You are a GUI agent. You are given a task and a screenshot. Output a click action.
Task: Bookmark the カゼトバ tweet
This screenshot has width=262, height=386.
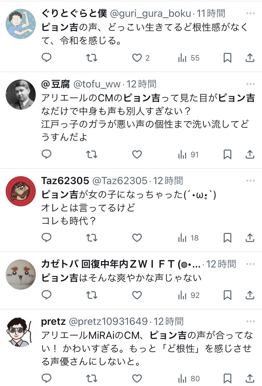[227, 295]
